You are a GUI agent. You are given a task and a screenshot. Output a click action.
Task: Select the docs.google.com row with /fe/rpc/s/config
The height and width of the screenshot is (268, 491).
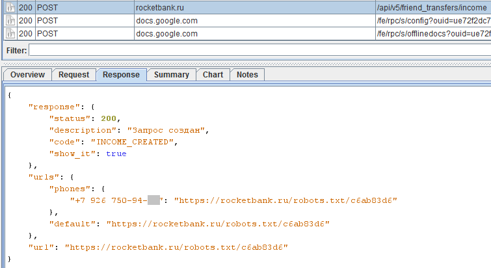(247, 21)
